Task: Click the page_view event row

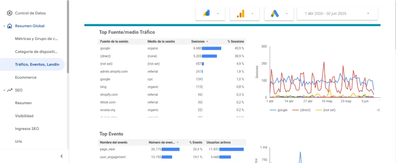Action: pyautogui.click(x=172, y=149)
